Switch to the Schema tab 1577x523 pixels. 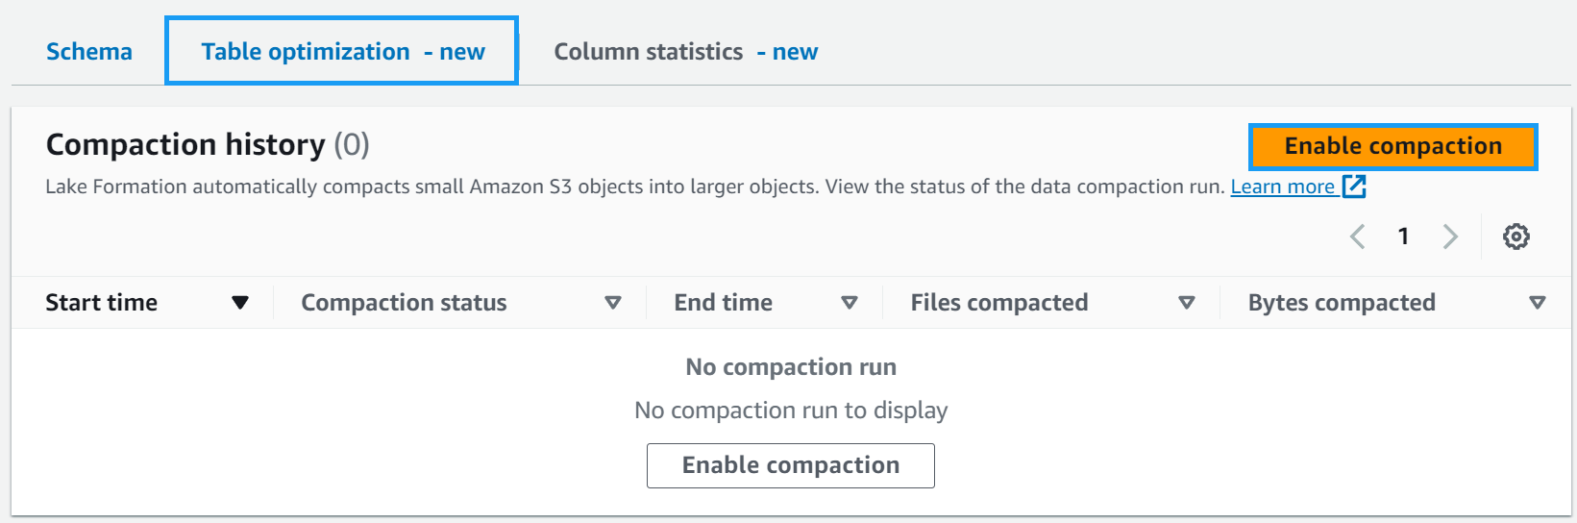pyautogui.click(x=89, y=52)
